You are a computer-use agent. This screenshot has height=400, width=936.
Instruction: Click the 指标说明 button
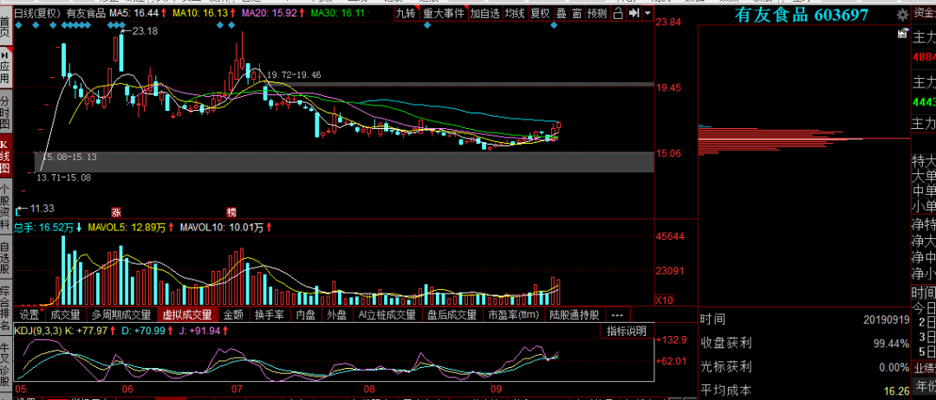(625, 331)
